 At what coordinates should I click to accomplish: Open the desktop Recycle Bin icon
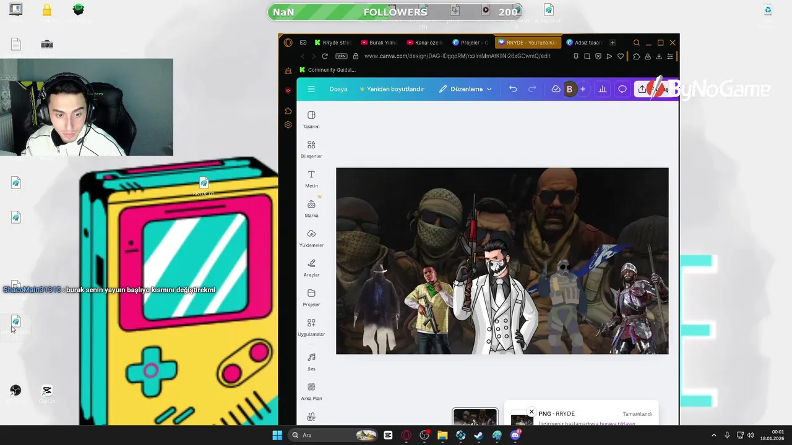pos(768,10)
